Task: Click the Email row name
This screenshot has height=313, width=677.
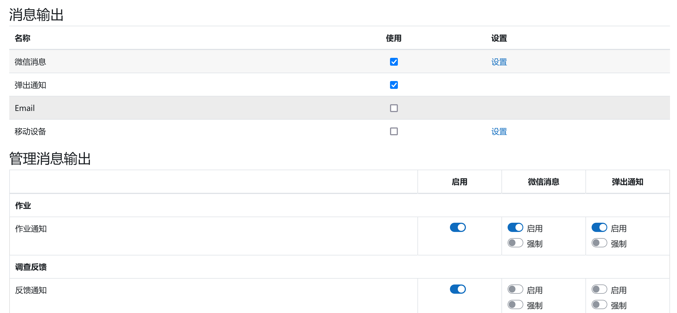Action: coord(25,108)
